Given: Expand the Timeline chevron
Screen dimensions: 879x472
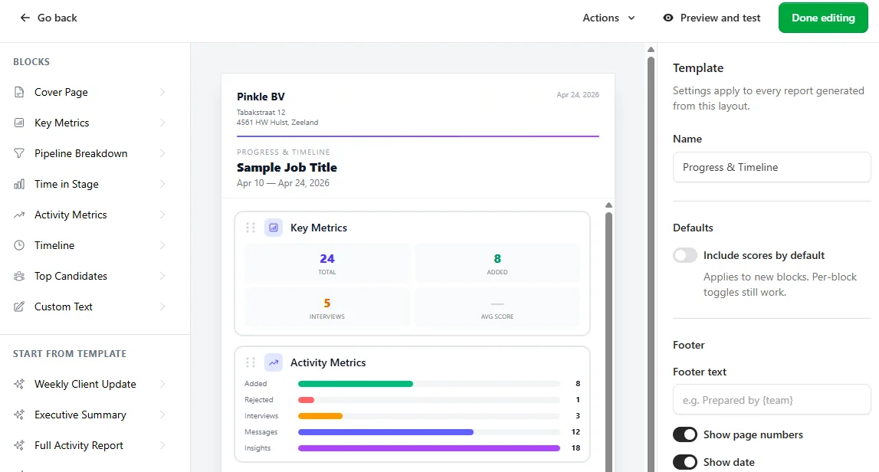Looking at the screenshot, I should click(162, 245).
